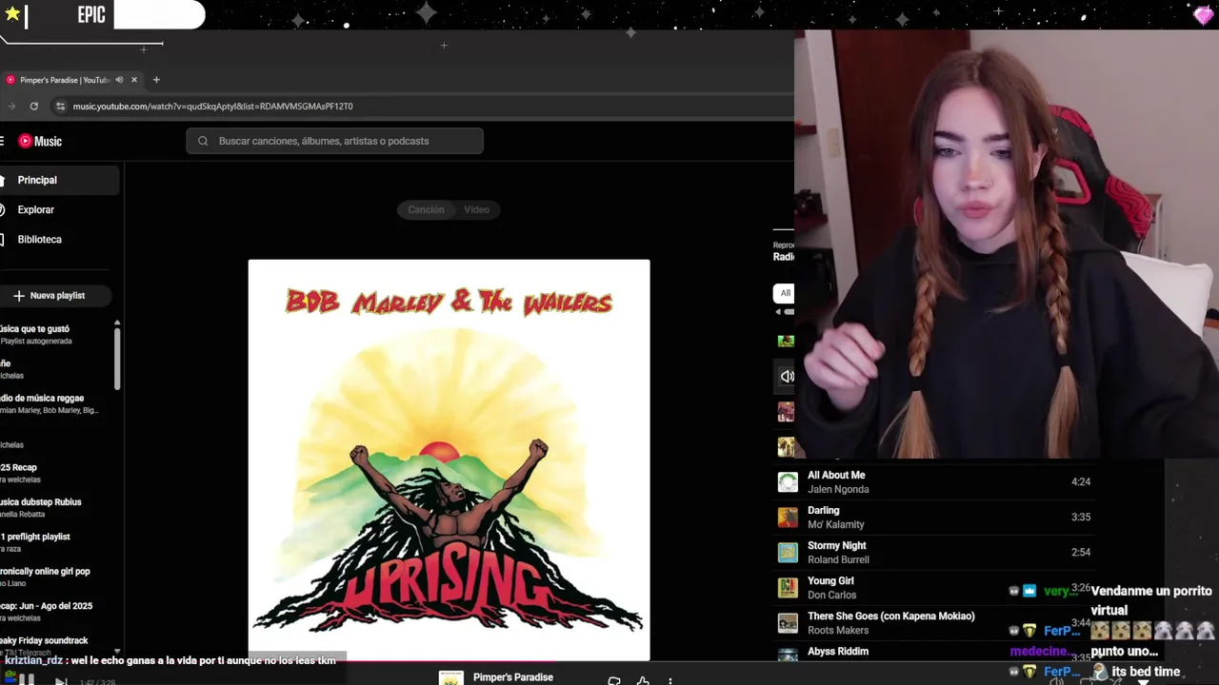Click the There She Goes thumbnail
This screenshot has width=1219, height=685.
pos(788,623)
